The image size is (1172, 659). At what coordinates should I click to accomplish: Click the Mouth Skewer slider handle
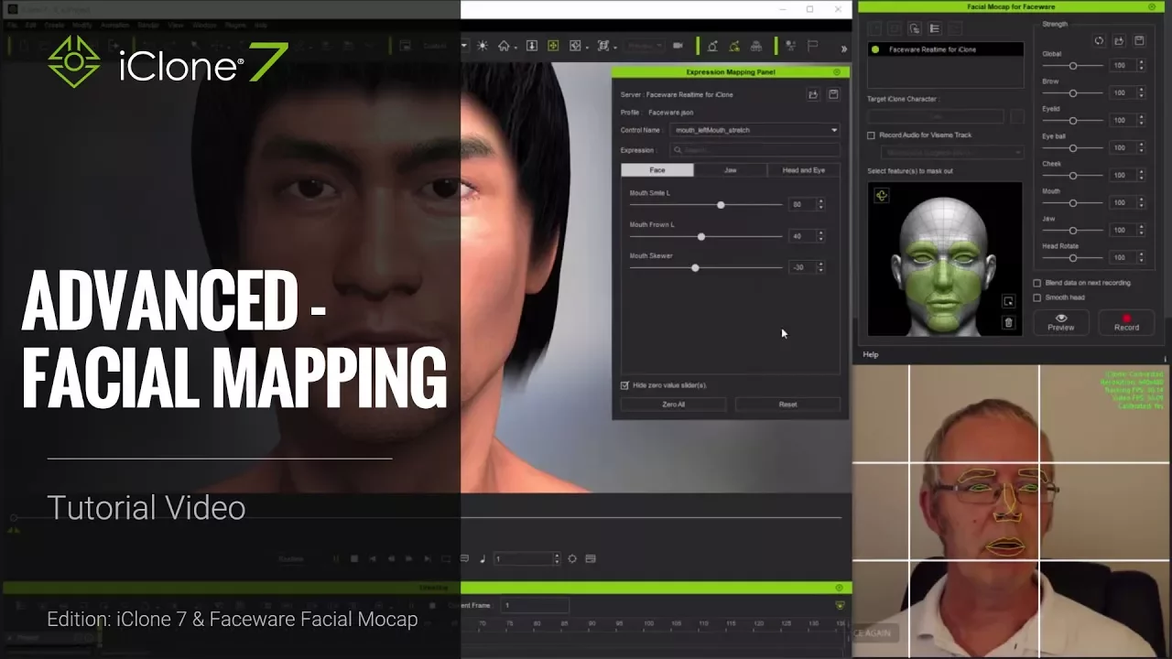[x=695, y=267]
